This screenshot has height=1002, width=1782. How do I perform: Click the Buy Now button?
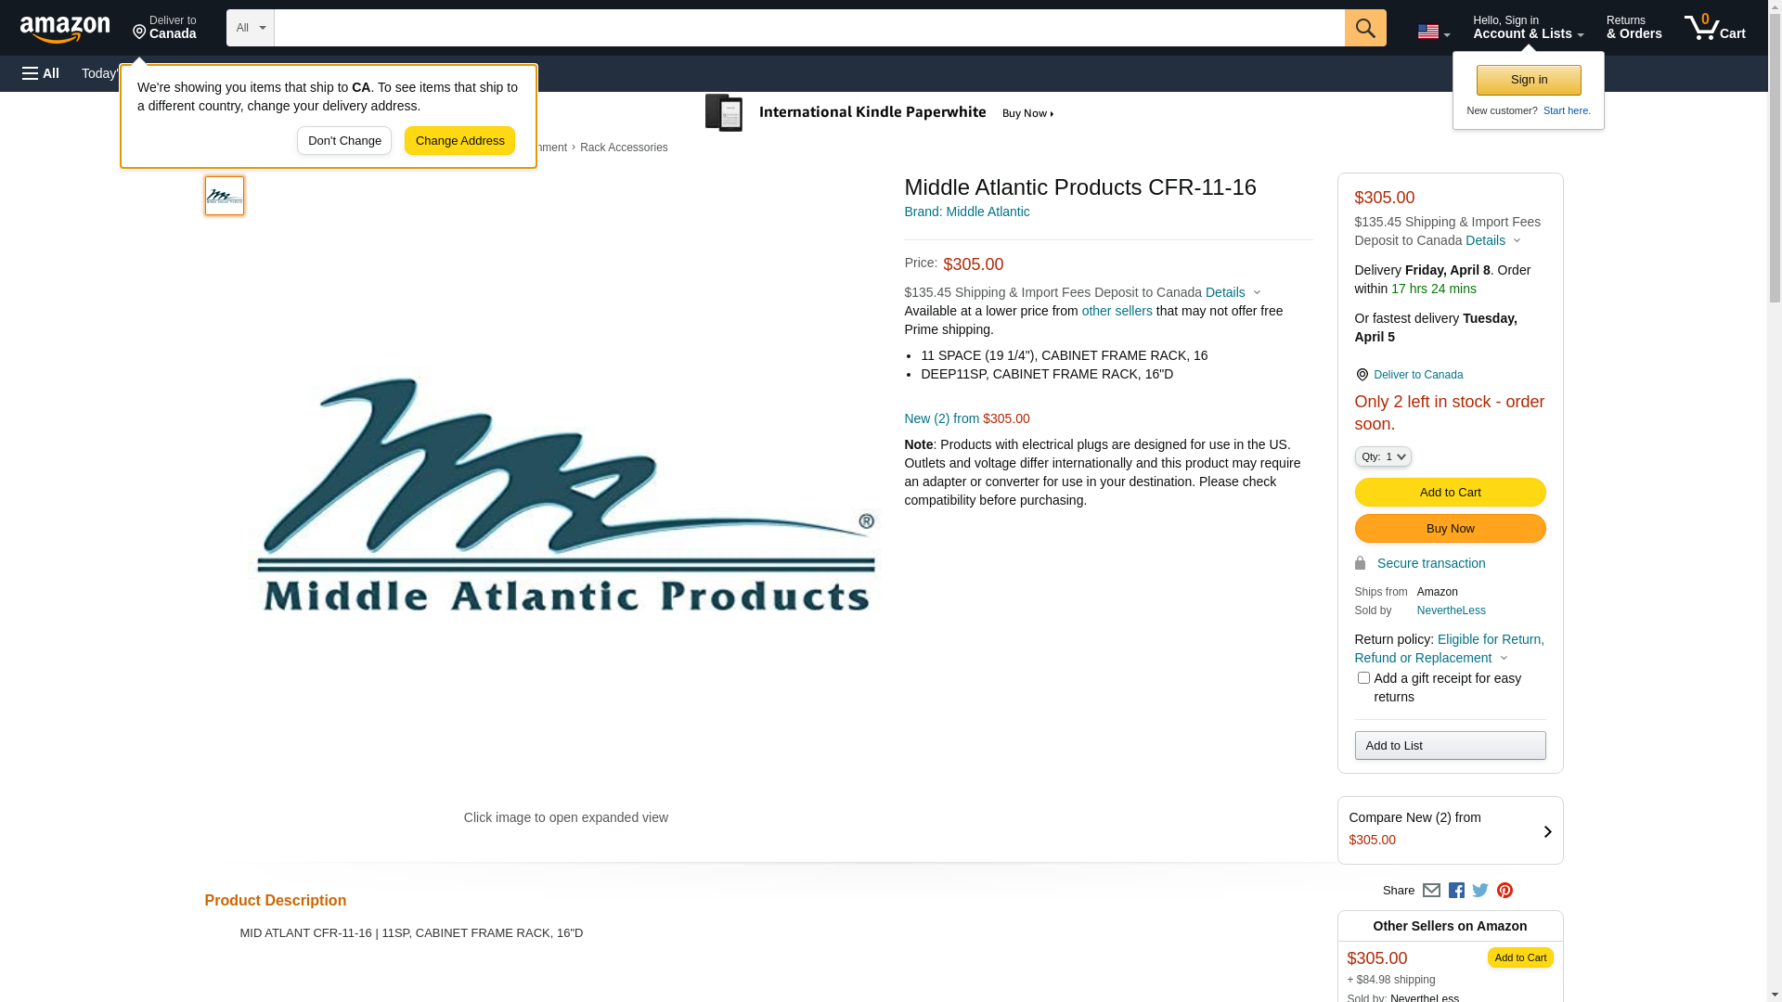point(1450,529)
